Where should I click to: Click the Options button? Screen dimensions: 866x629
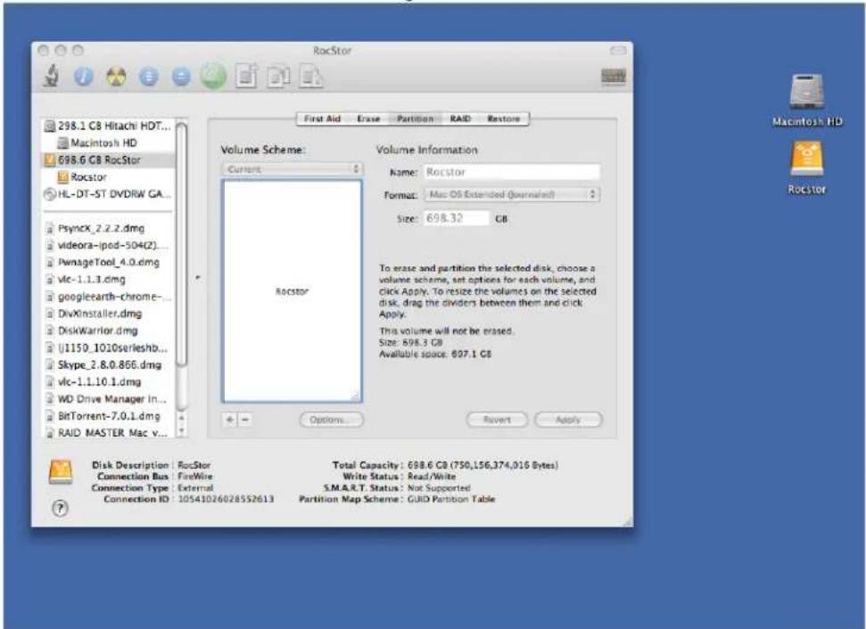point(332,420)
